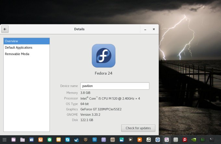Launch the teal image viewer dock icon
Viewport: 221px width, 144px height.
[122, 140]
